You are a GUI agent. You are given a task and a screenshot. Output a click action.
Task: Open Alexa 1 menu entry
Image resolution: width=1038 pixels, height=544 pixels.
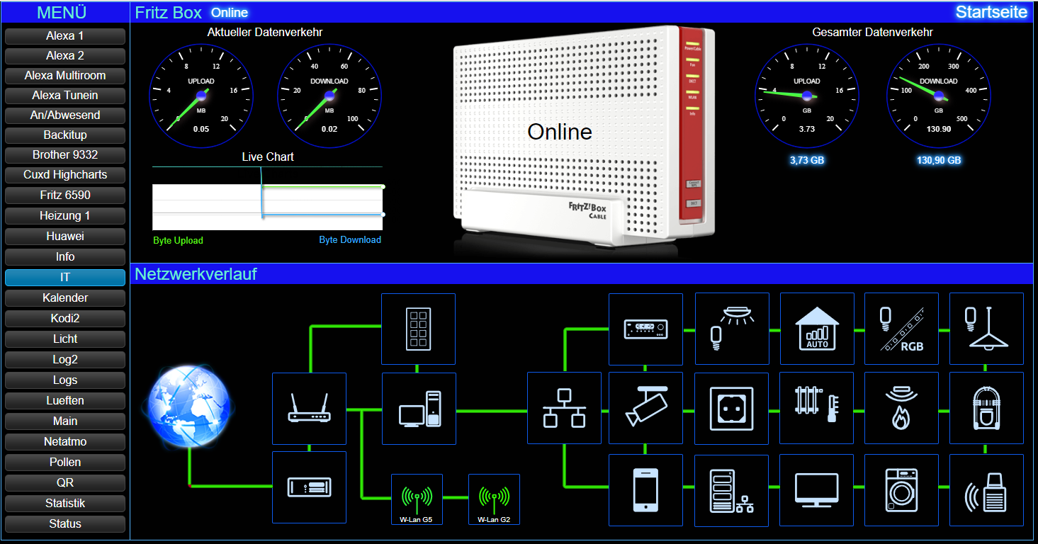(x=65, y=35)
